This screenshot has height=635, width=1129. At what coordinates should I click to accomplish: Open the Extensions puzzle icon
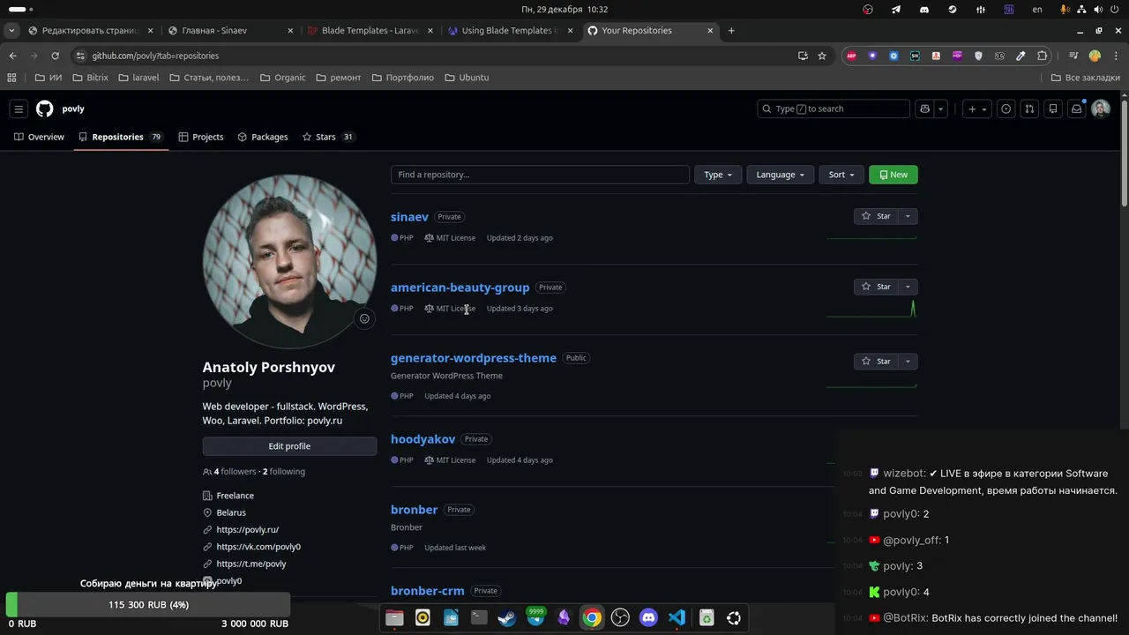coord(1042,56)
